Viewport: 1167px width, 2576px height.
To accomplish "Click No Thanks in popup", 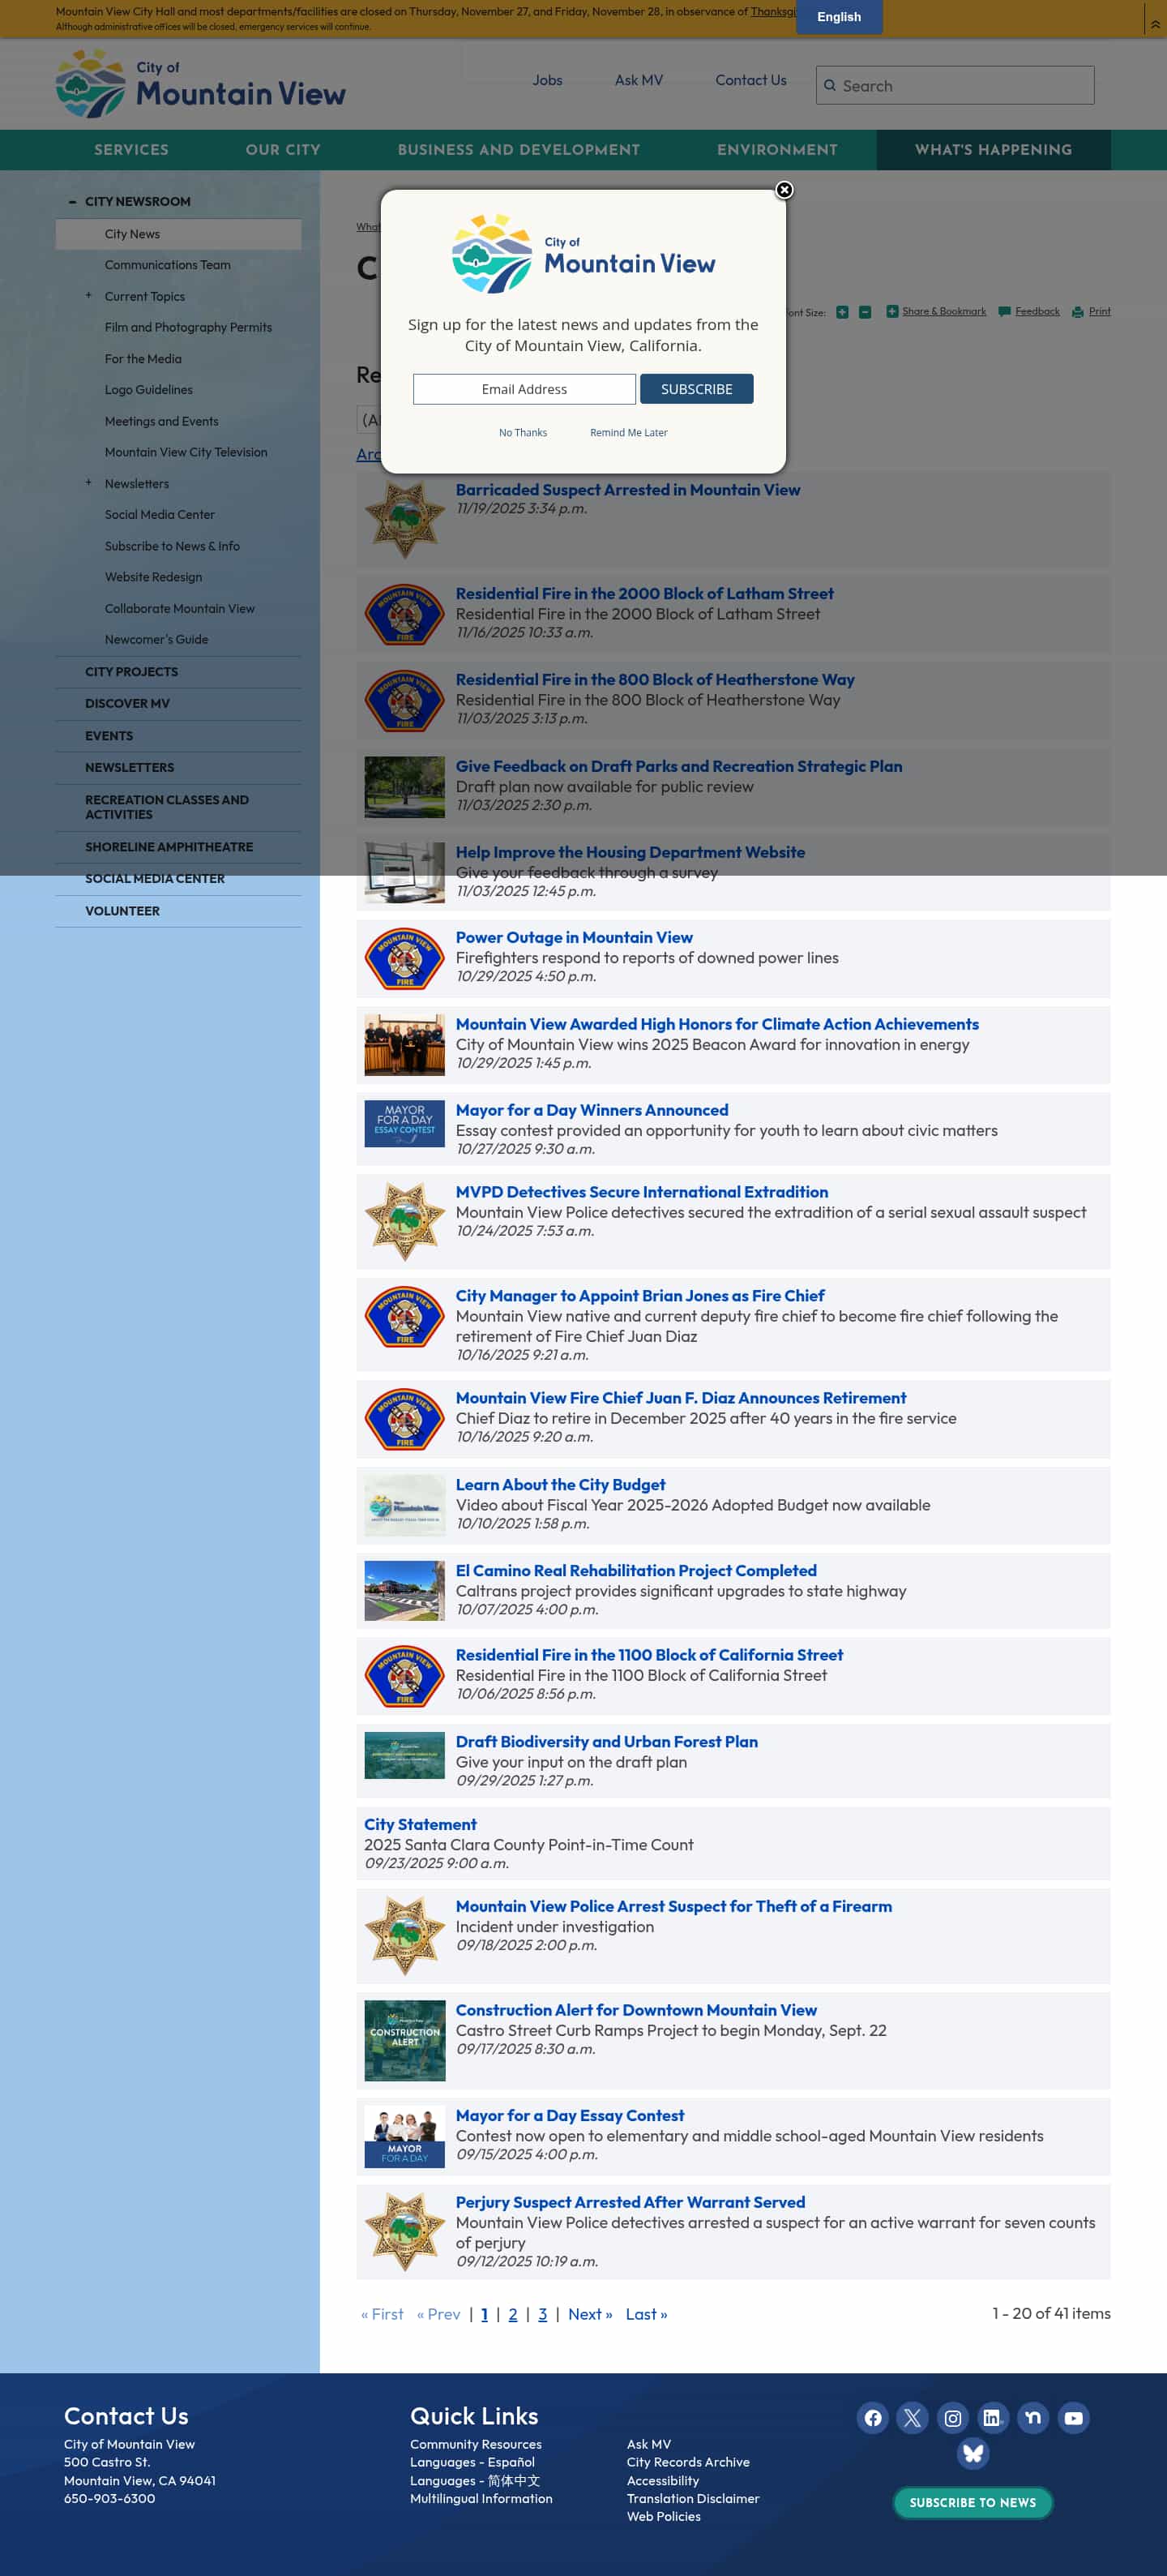I will pyautogui.click(x=523, y=433).
